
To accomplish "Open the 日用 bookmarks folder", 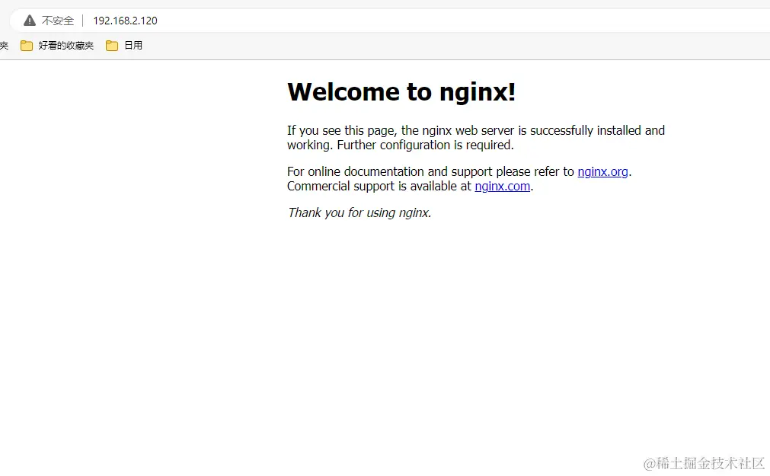I will point(124,46).
